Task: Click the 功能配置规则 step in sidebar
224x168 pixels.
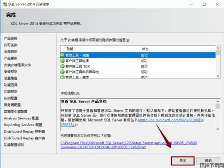Action: 14,145
